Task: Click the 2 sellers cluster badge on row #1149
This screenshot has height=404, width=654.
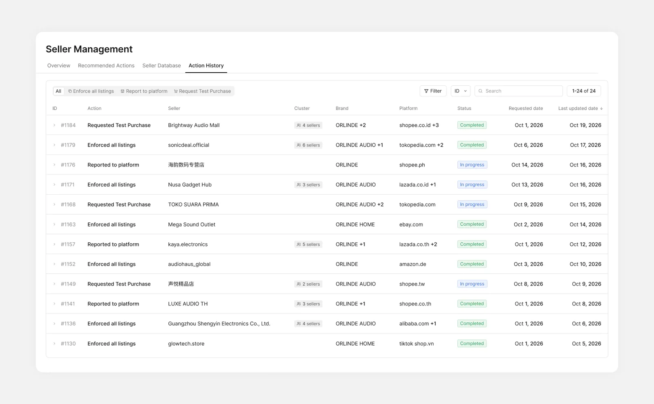Action: [308, 284]
